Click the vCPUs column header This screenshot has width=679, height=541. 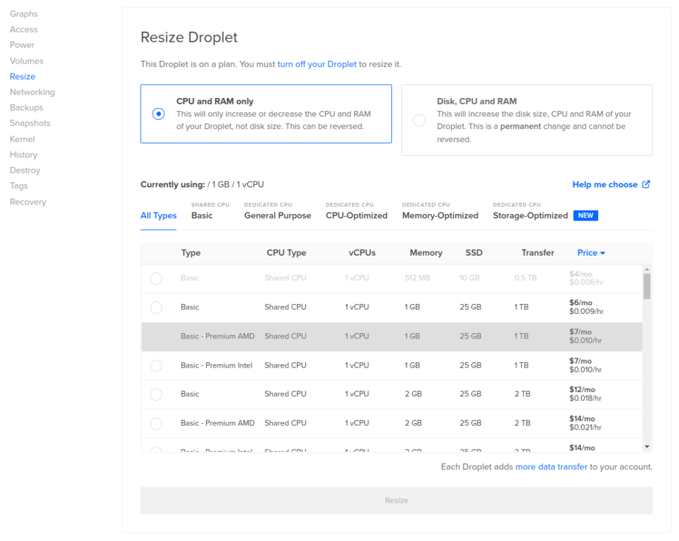pyautogui.click(x=362, y=253)
